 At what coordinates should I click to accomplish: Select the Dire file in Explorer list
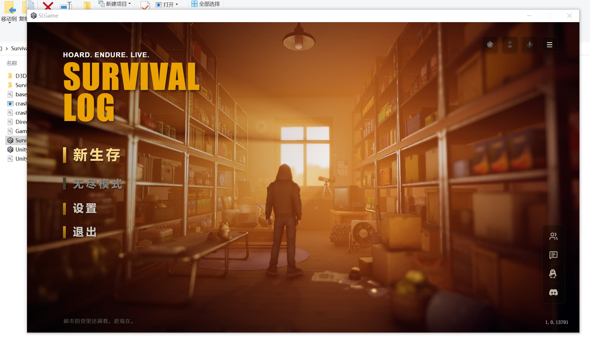coord(17,122)
